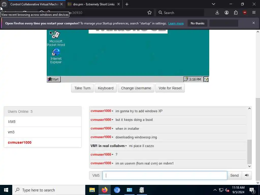Image resolution: width=260 pixels, height=195 pixels.
Task: Switch to Firefox in the taskbar
Action: pyautogui.click(x=104, y=190)
